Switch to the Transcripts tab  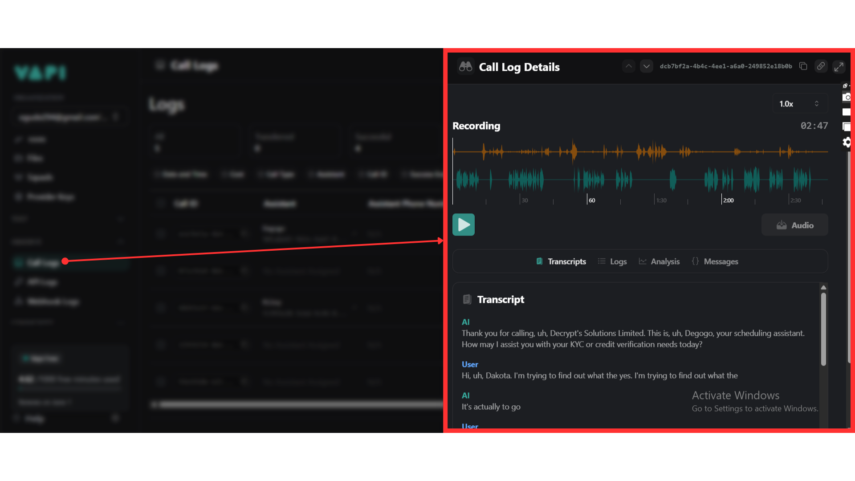[561, 261]
